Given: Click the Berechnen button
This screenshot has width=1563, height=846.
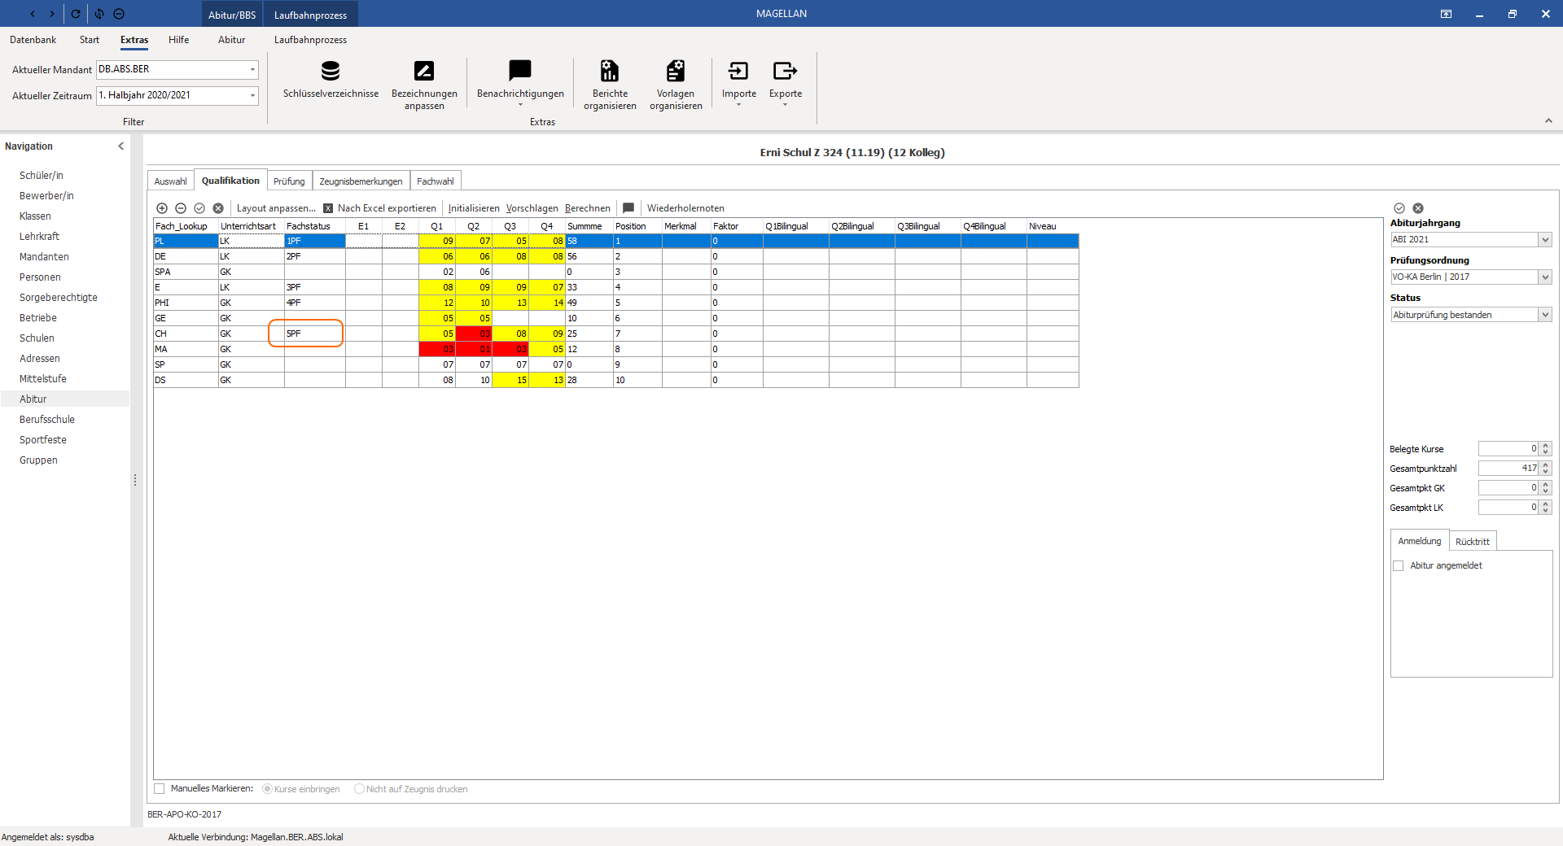Looking at the screenshot, I should point(587,208).
